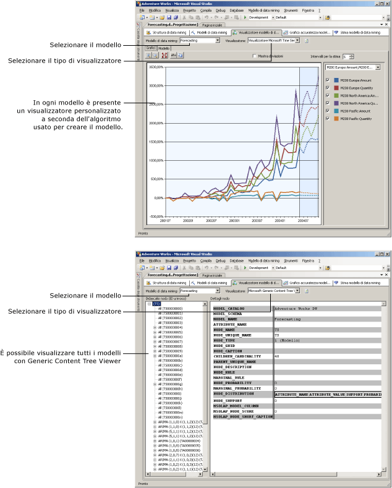Uncheck M200 Pacific:Quantity series checkbox
The image size is (392, 488).
pyautogui.click(x=327, y=119)
